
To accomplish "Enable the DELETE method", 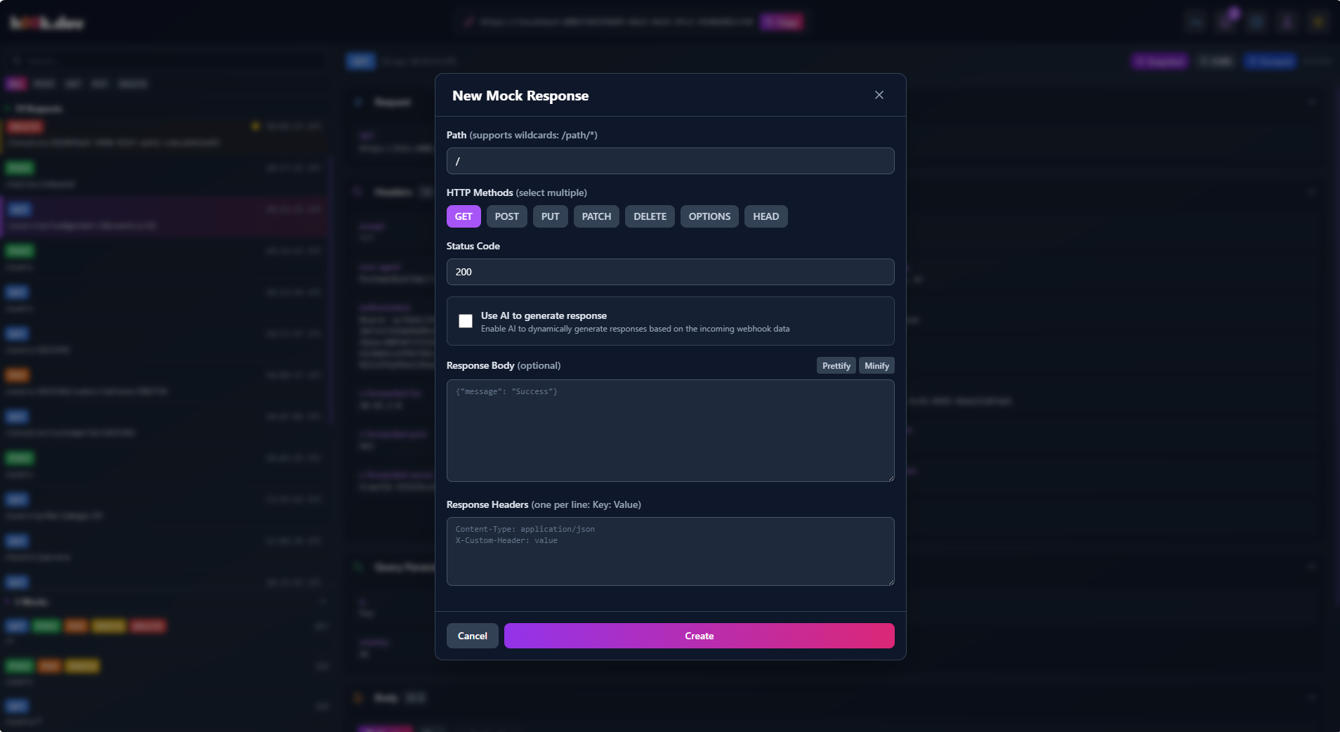I will point(649,216).
